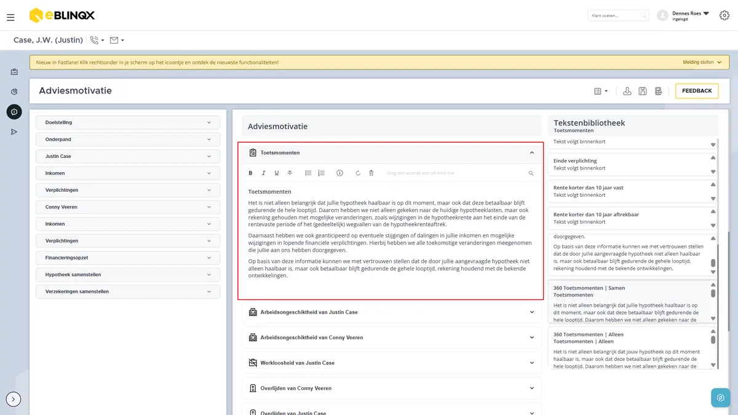
Task: Expand the Onderpand panel
Action: [x=128, y=140]
